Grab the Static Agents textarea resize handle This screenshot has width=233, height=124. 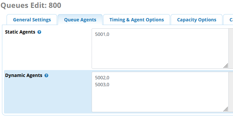pyautogui.click(x=226, y=66)
